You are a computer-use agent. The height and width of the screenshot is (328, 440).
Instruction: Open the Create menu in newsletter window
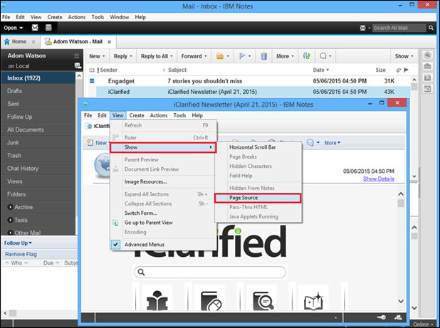click(x=137, y=115)
